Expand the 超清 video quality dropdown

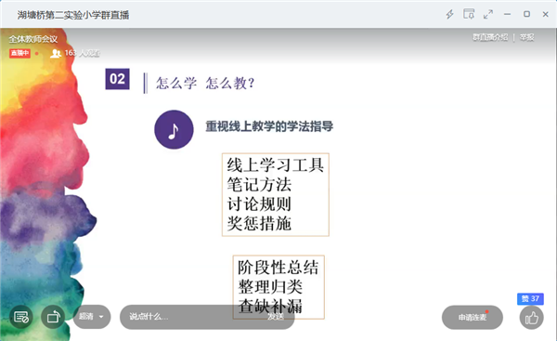92,317
